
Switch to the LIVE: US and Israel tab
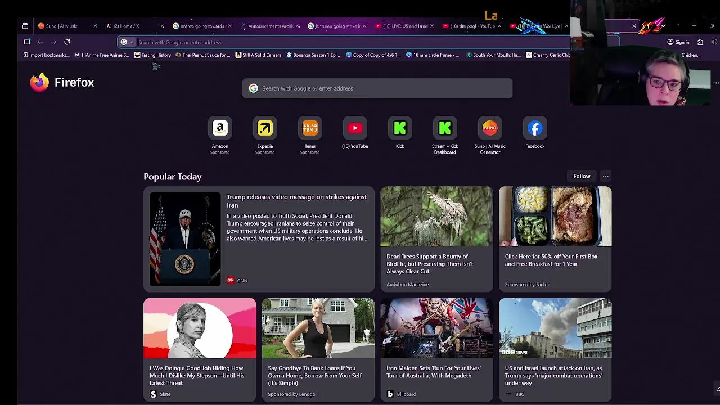click(x=404, y=26)
